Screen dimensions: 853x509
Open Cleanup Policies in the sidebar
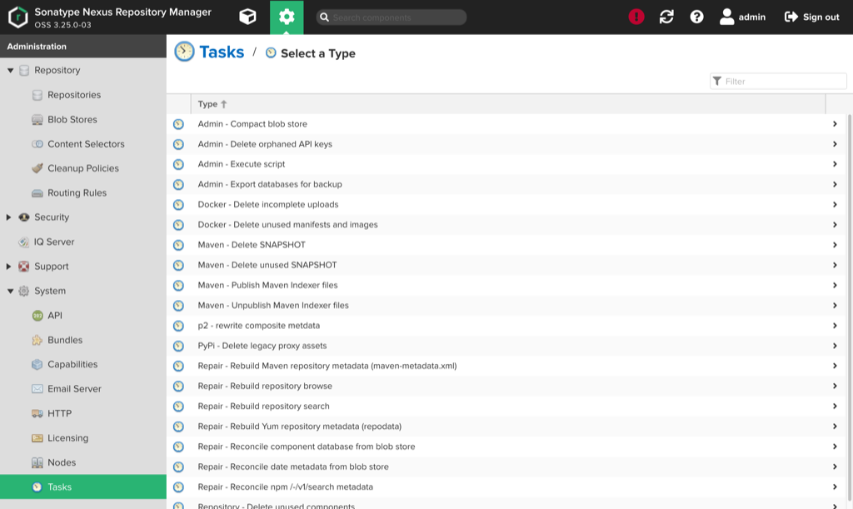point(82,168)
